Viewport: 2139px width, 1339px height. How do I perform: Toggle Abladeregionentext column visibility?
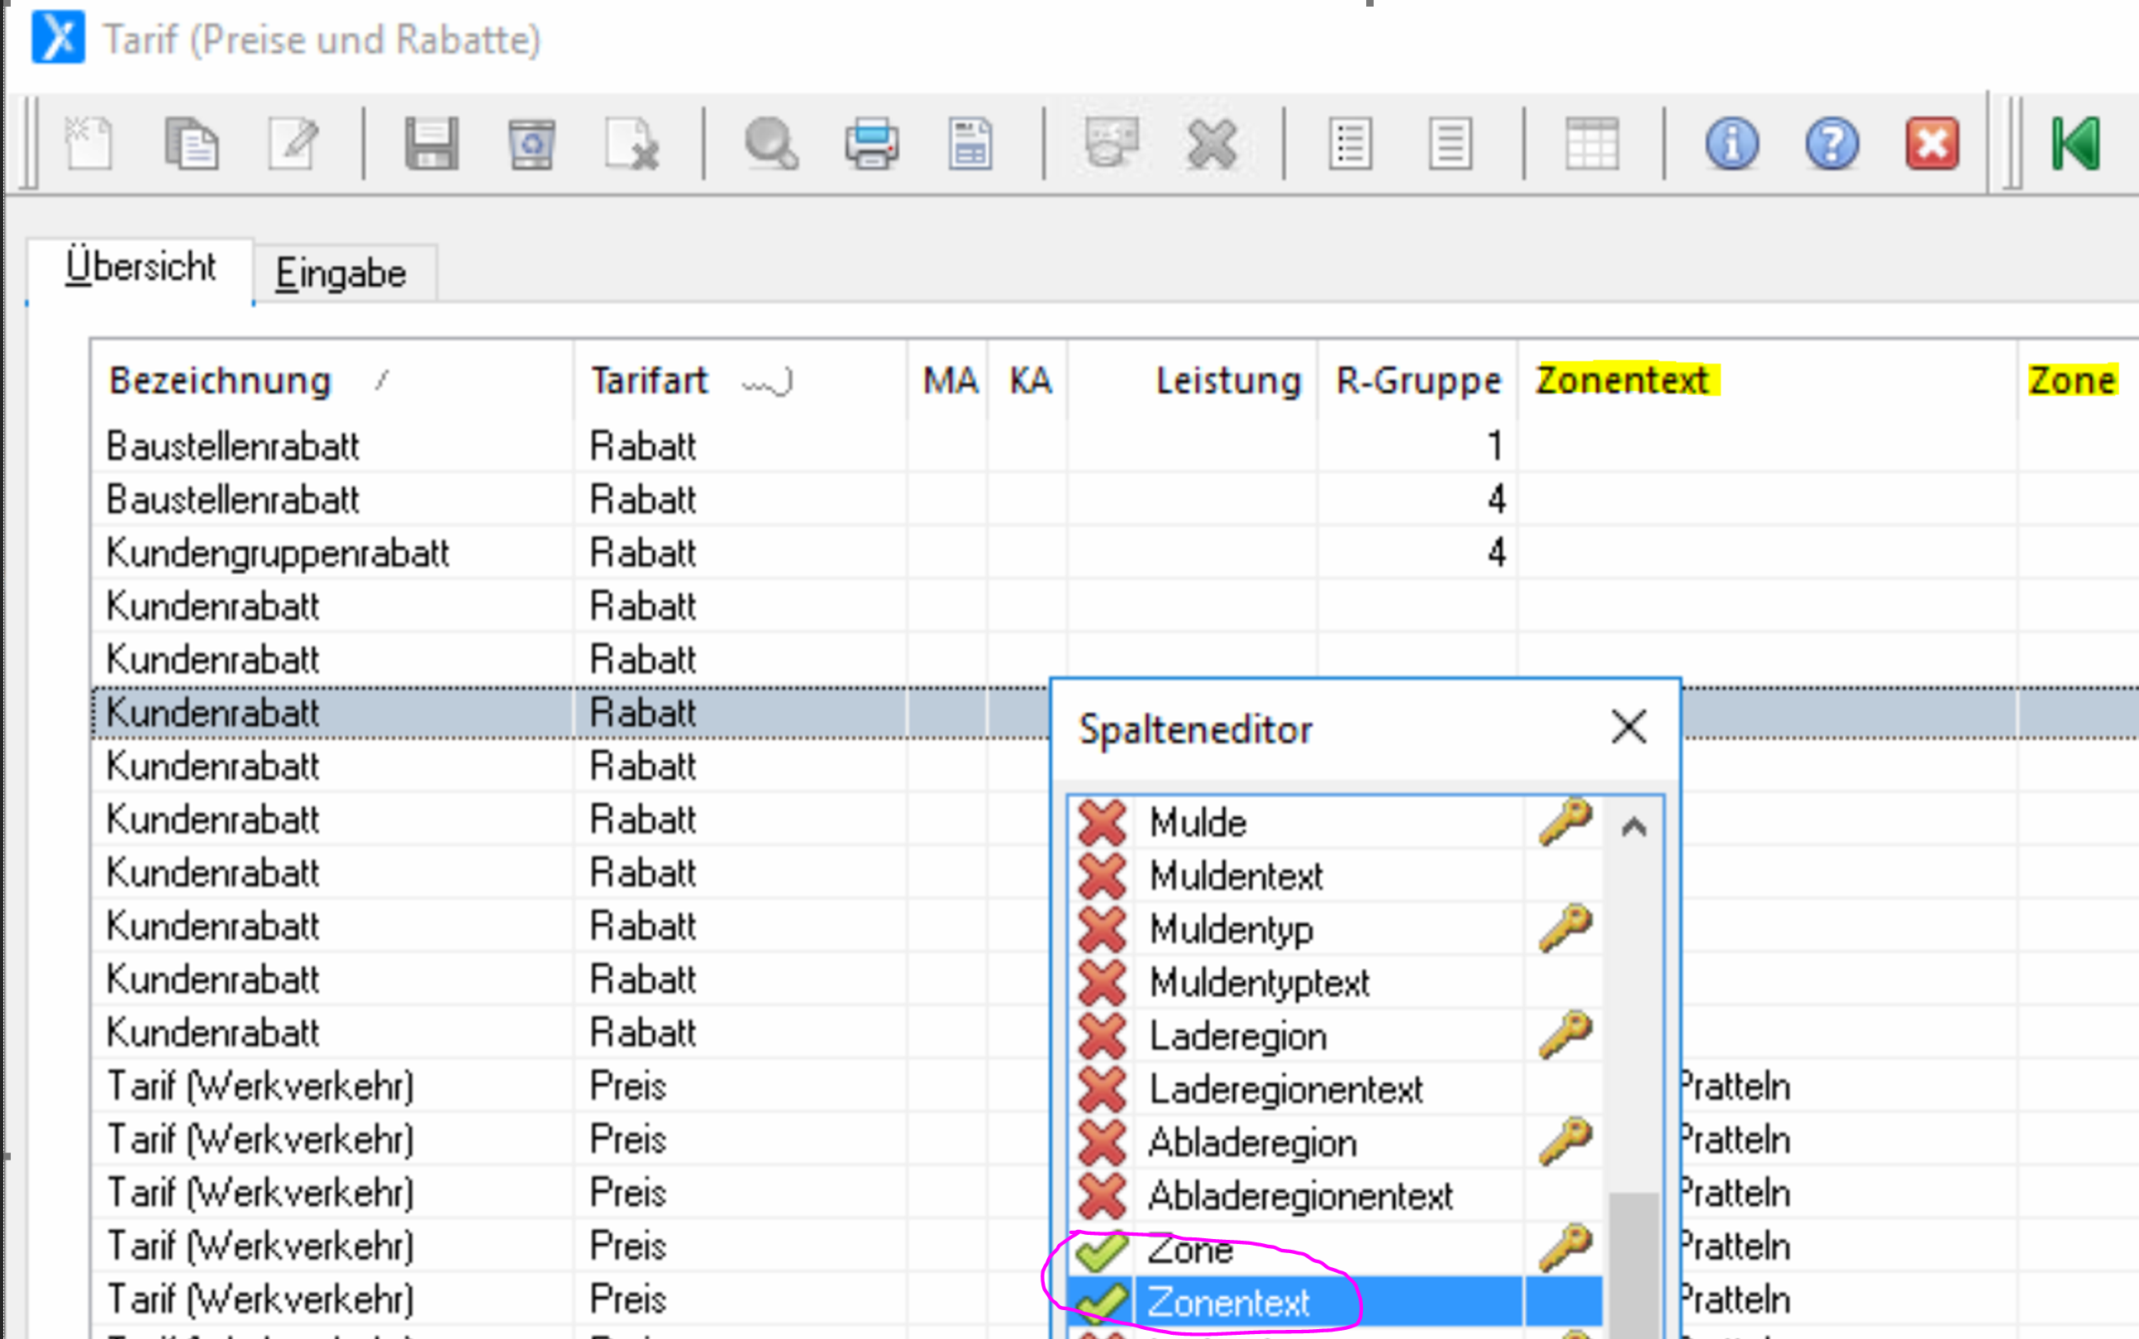[1102, 1195]
